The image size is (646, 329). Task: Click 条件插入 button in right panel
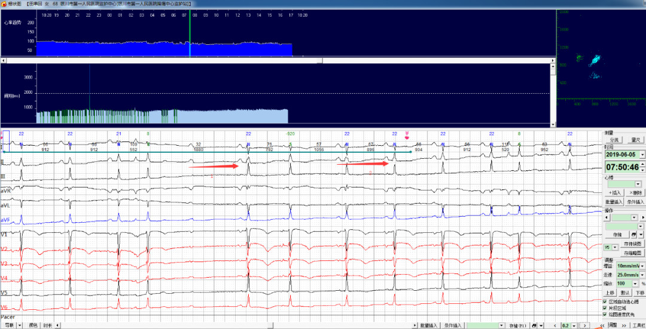pos(635,202)
